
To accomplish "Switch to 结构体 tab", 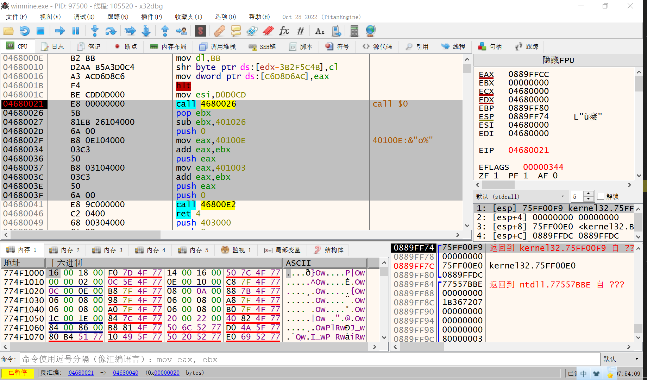I will 329,250.
